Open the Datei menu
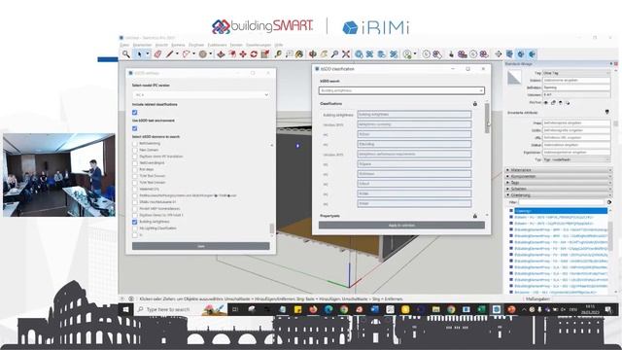This screenshot has height=350, width=622. coord(124,45)
